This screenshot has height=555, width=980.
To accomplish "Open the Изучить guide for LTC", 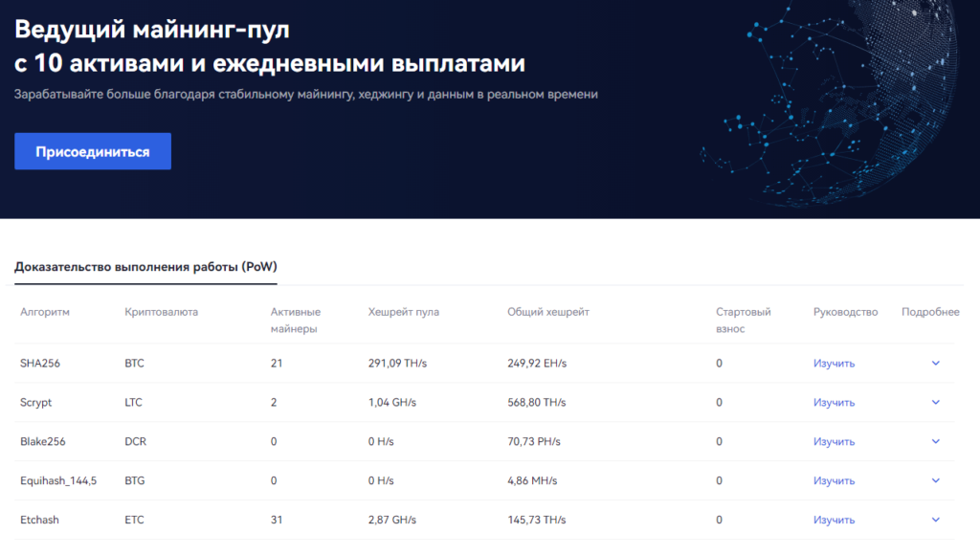I will (835, 403).
